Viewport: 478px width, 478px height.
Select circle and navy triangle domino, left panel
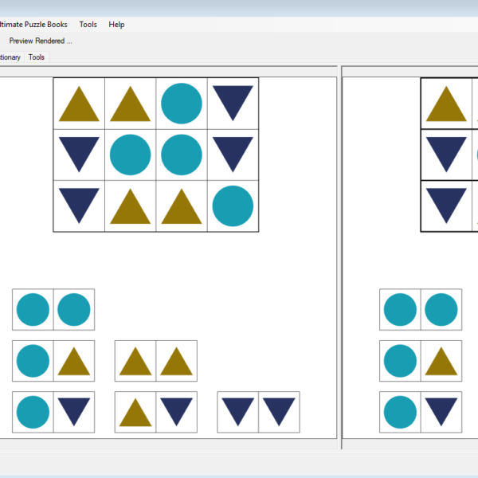point(53,412)
